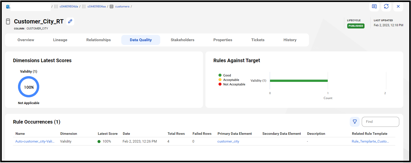This screenshot has width=411, height=163.
Task: Click the Validity cell in the rule row
Action: [x=66, y=141]
